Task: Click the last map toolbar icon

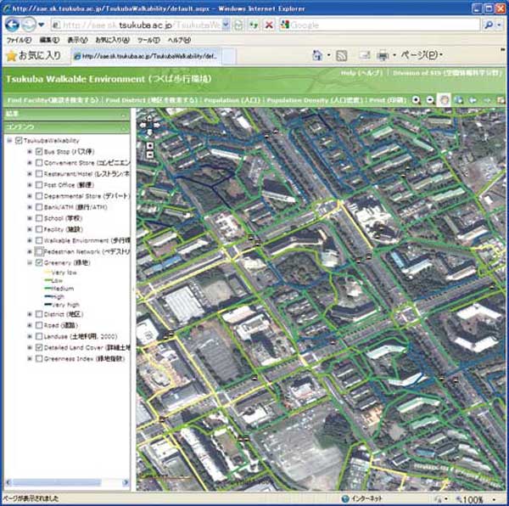Action: click(501, 100)
